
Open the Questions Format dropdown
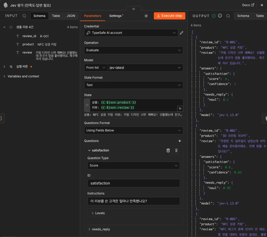click(x=134, y=130)
